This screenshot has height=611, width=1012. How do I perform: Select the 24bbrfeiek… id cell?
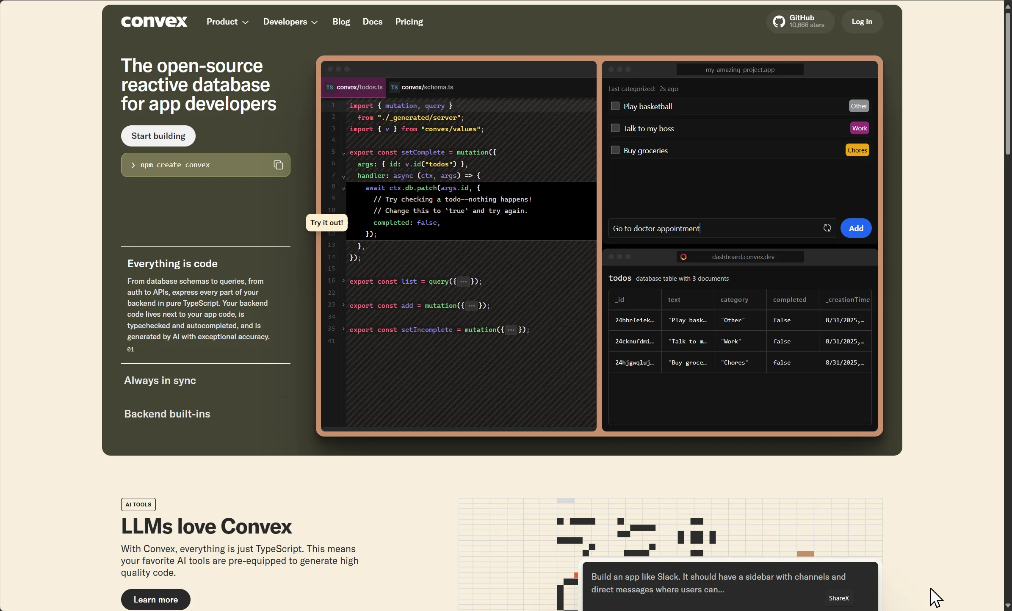(635, 321)
